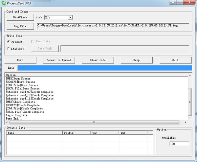Click the blue Rate progress bar
Screen dimensions: 197x162
pyautogui.click(x=105, y=68)
